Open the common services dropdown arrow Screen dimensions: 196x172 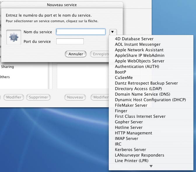pos(113,32)
